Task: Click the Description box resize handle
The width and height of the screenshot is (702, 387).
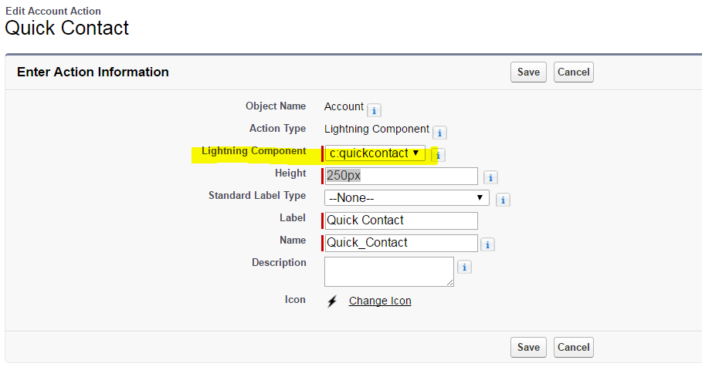Action: click(450, 283)
